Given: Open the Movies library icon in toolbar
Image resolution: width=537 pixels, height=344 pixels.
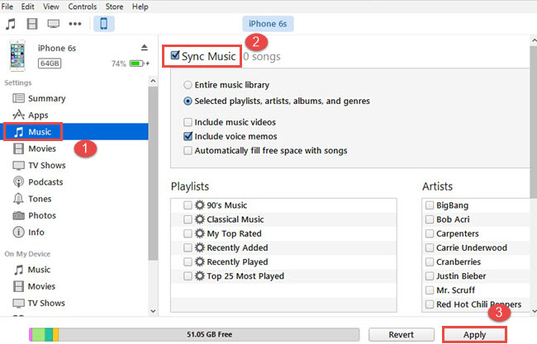Looking at the screenshot, I should [x=32, y=24].
